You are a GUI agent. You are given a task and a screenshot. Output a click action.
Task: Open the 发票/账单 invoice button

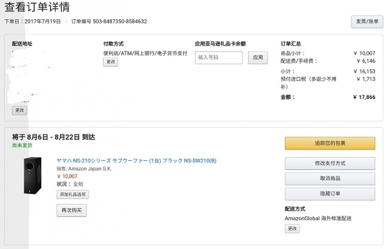click(x=367, y=22)
